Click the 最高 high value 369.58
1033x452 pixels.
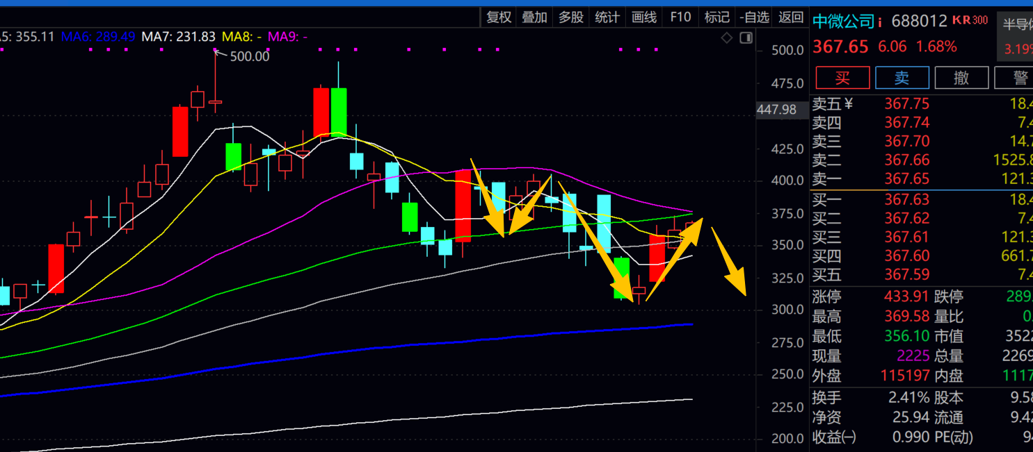click(906, 317)
